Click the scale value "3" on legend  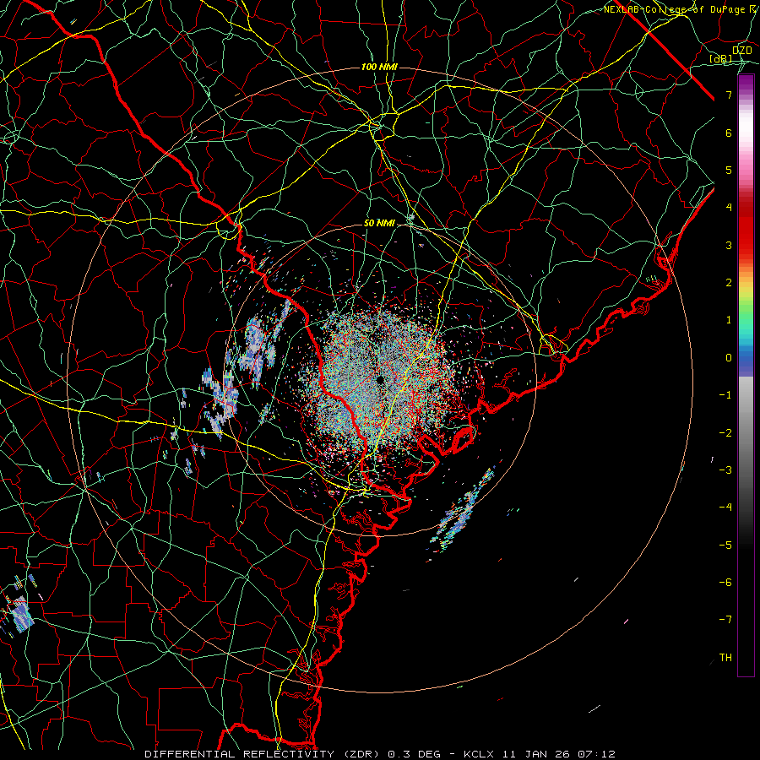729,245
